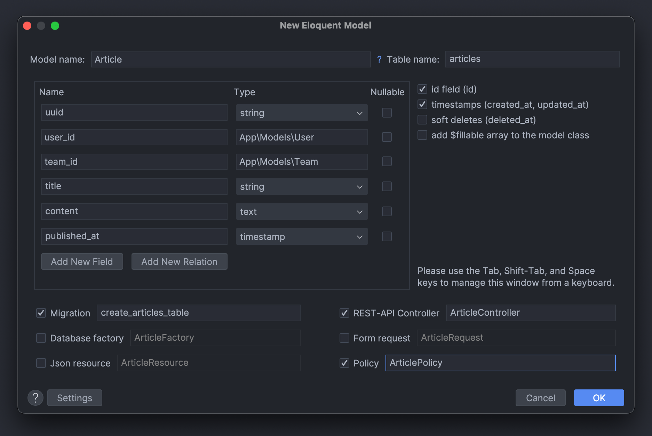Open type dropdown for uuid field
Viewport: 652px width, 436px height.
[359, 113]
